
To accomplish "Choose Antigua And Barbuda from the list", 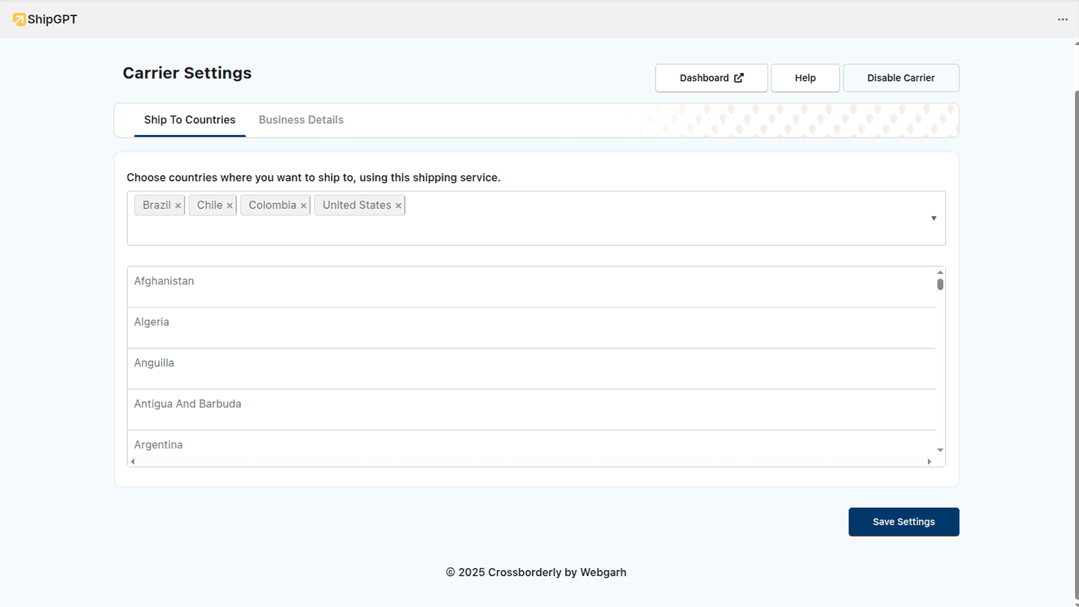I will click(x=531, y=410).
